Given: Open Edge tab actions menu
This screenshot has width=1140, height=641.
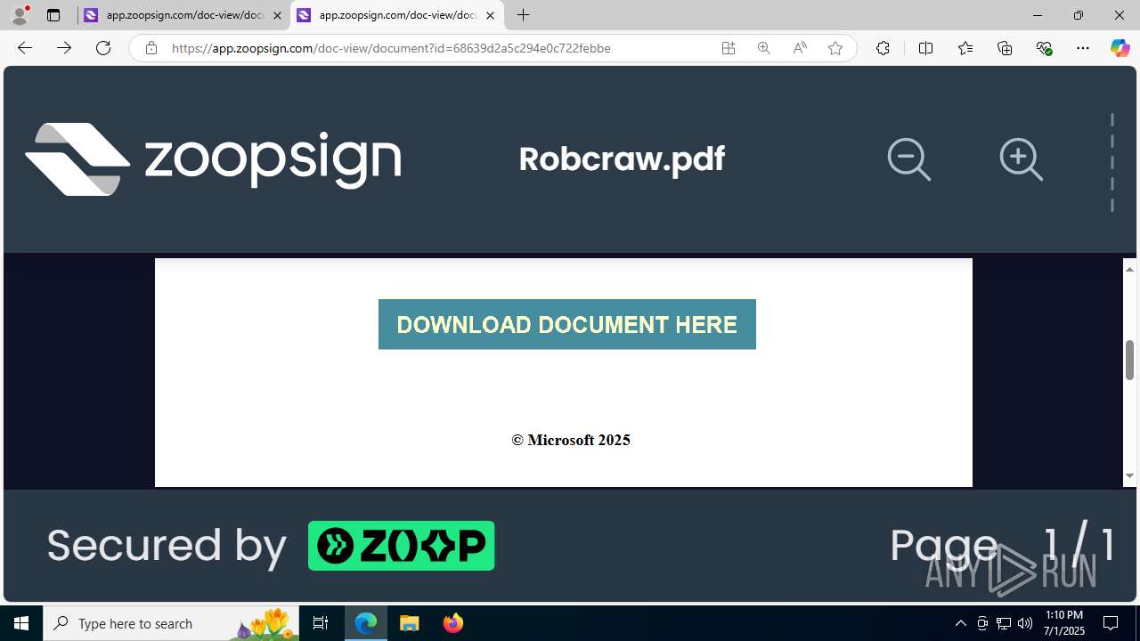Looking at the screenshot, I should point(53,15).
